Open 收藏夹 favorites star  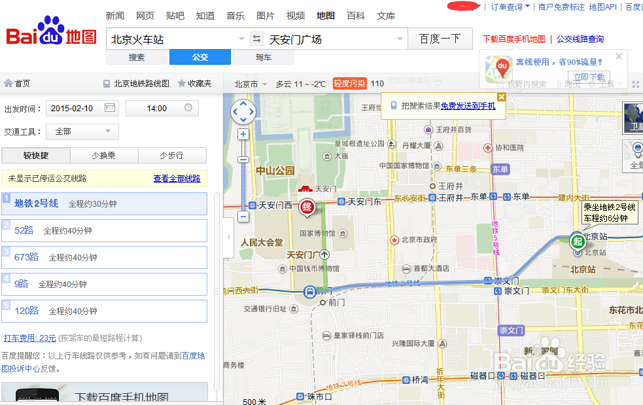(x=195, y=83)
